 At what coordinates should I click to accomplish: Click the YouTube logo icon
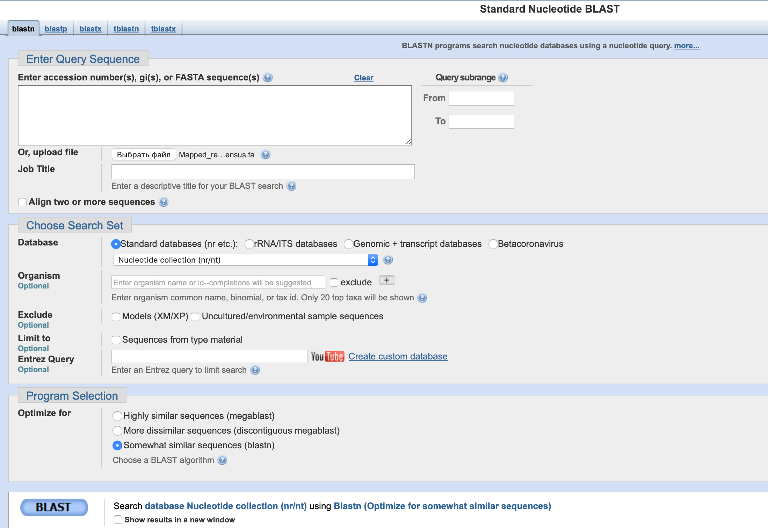click(327, 356)
